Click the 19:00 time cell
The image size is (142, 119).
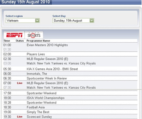(7, 112)
